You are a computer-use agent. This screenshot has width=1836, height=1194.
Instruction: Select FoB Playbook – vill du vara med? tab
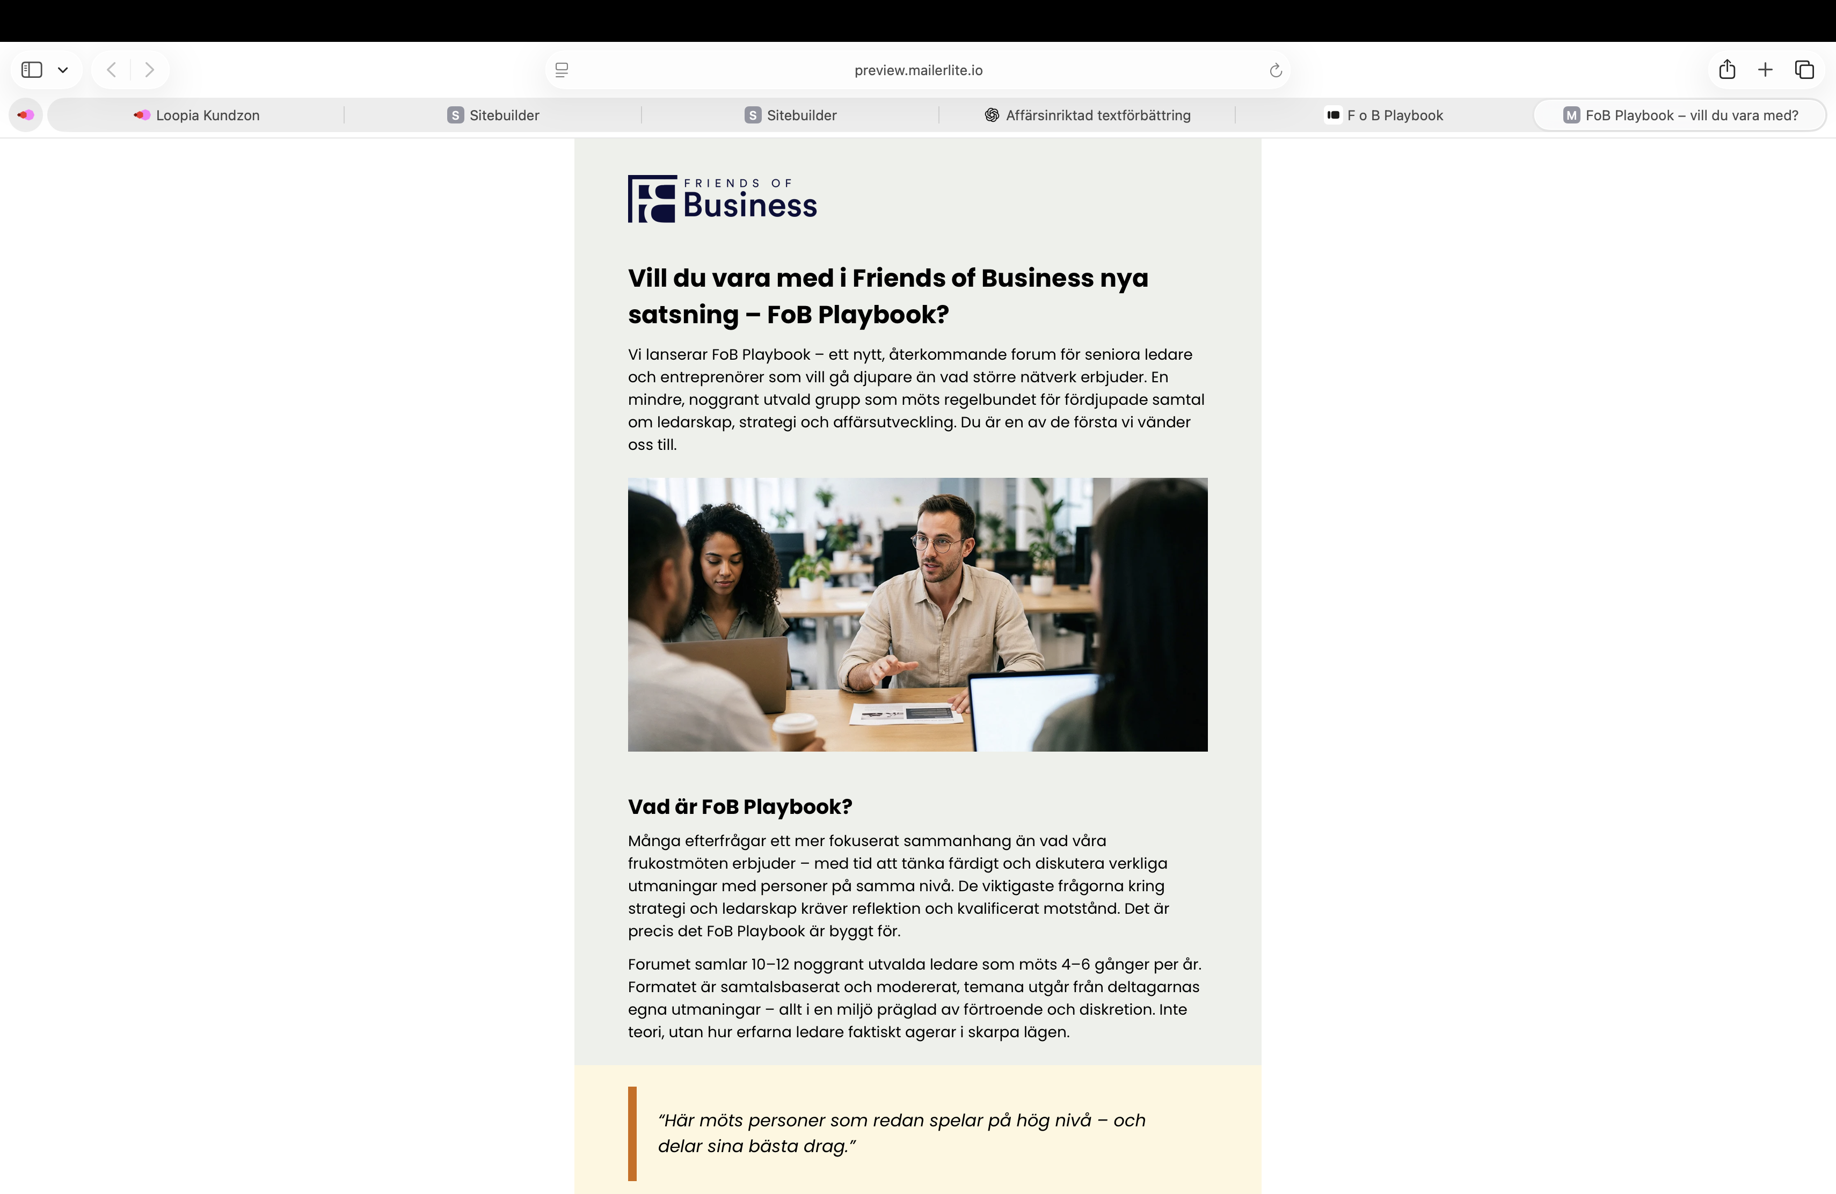[1679, 115]
